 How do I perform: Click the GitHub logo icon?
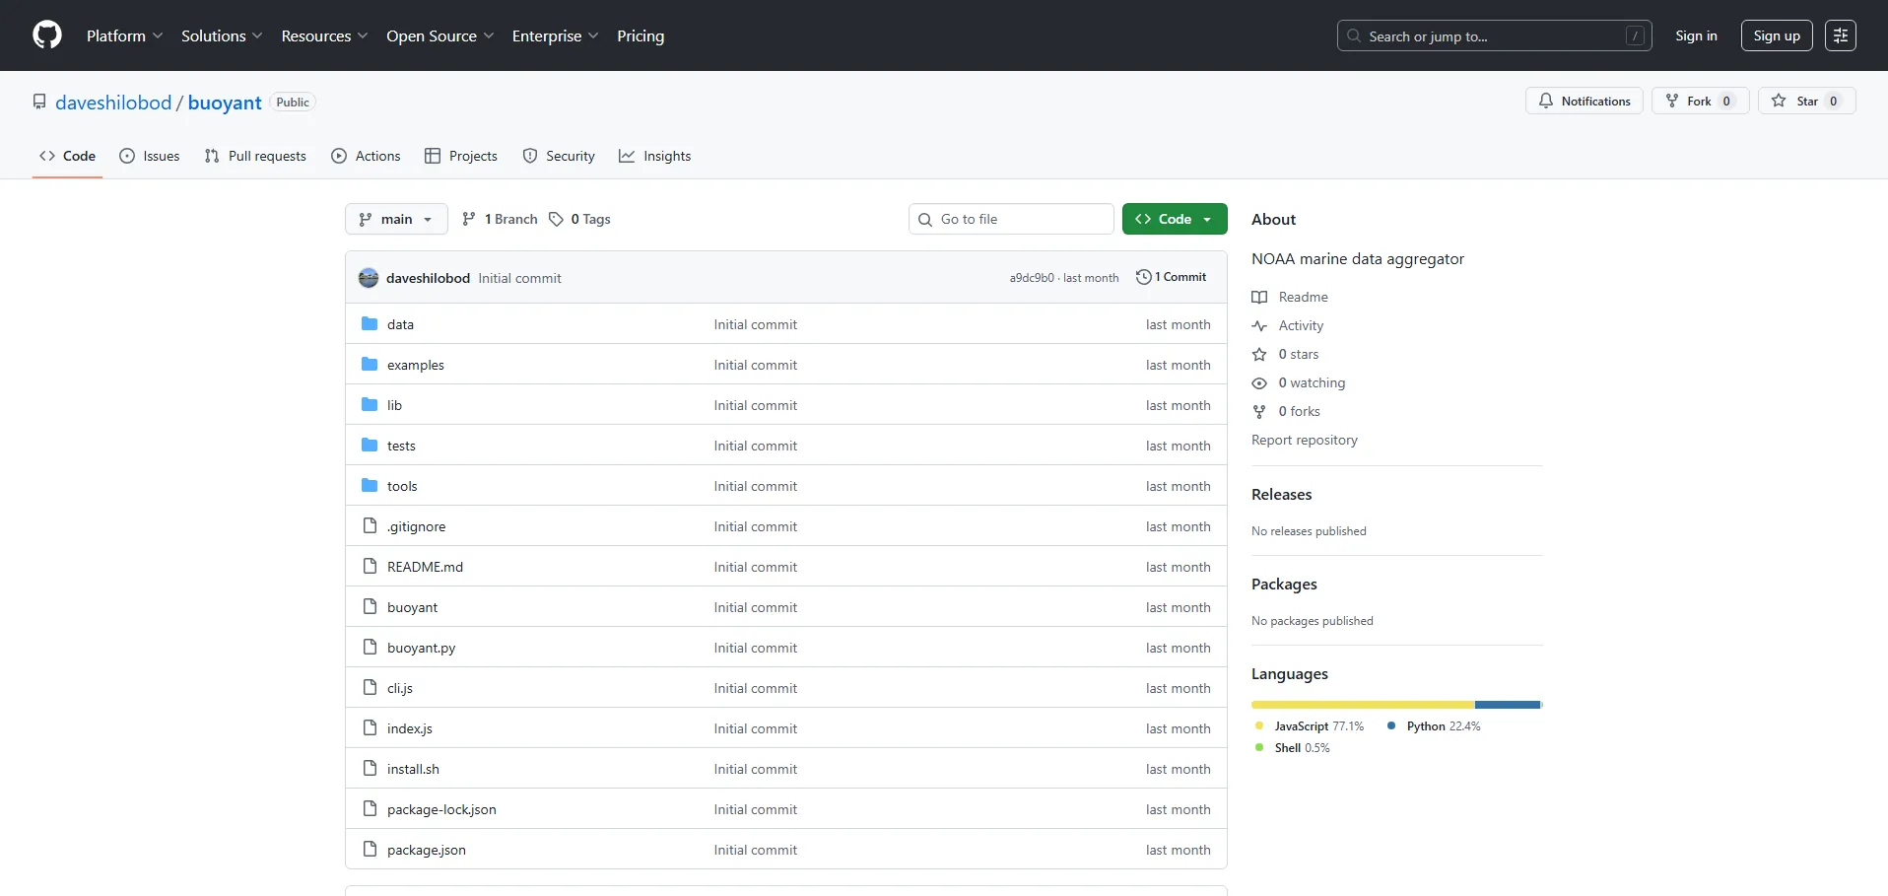pos(47,35)
